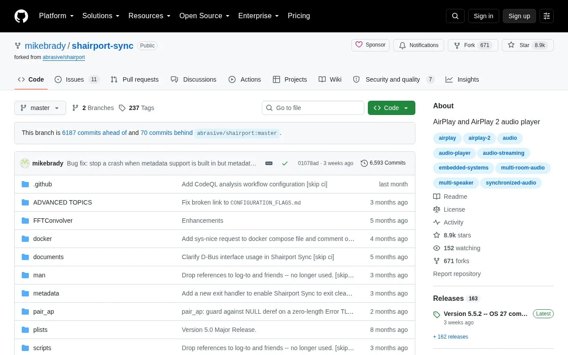Click the Sign up button
The image size is (568, 355).
point(519,16)
